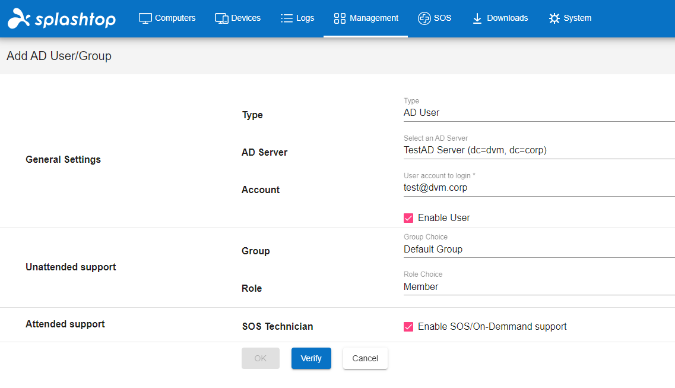
Task: Click the Management grid icon
Action: [x=340, y=18]
